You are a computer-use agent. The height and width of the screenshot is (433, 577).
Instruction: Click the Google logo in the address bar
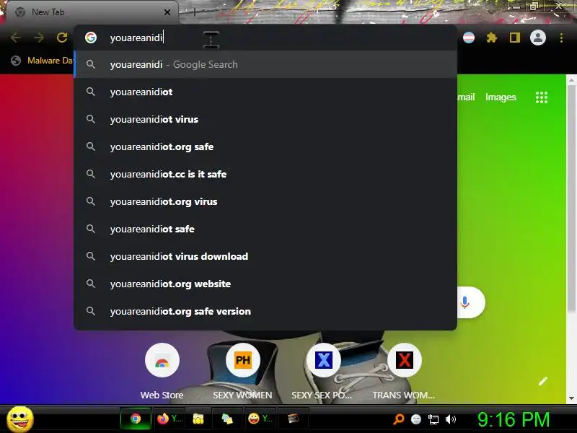tap(91, 38)
